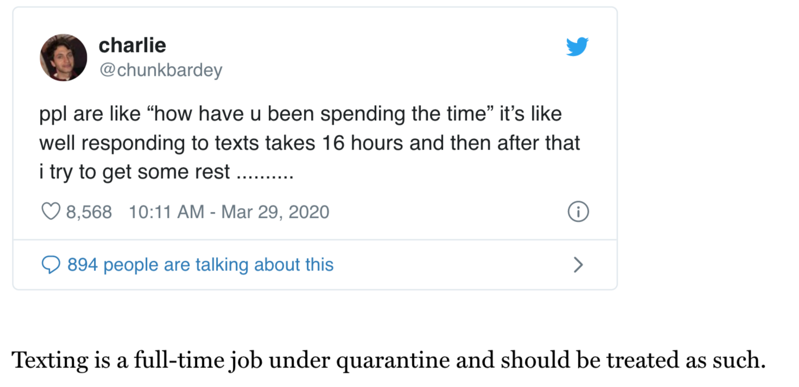Click the word "Texting" in the caption
The height and width of the screenshot is (387, 799).
[x=49, y=361]
